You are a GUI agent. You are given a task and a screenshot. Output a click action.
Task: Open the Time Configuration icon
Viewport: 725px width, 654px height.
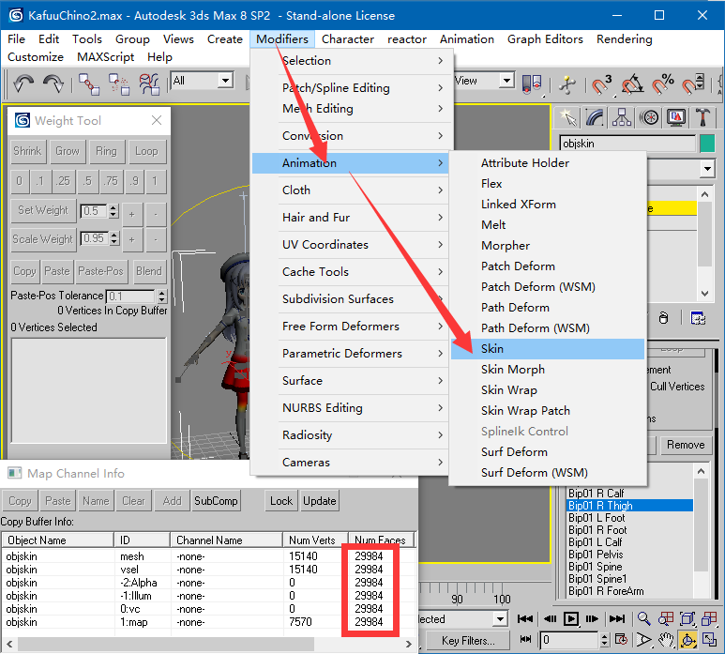click(x=622, y=640)
